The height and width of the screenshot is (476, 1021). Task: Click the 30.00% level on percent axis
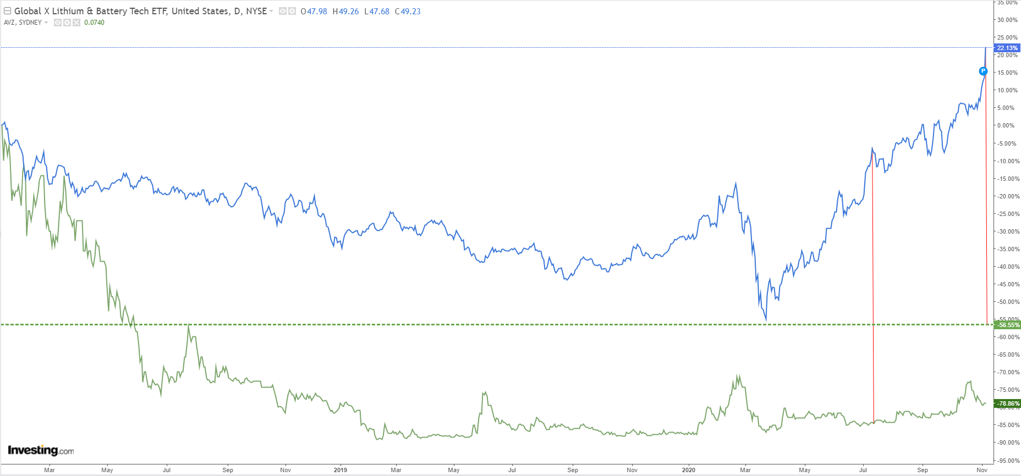pos(1007,20)
